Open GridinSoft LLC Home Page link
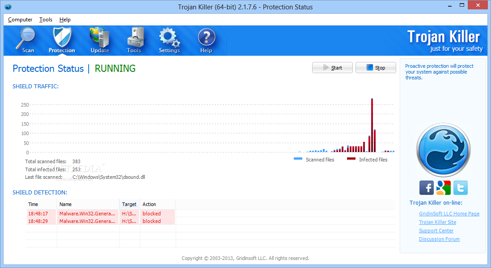 click(449, 214)
